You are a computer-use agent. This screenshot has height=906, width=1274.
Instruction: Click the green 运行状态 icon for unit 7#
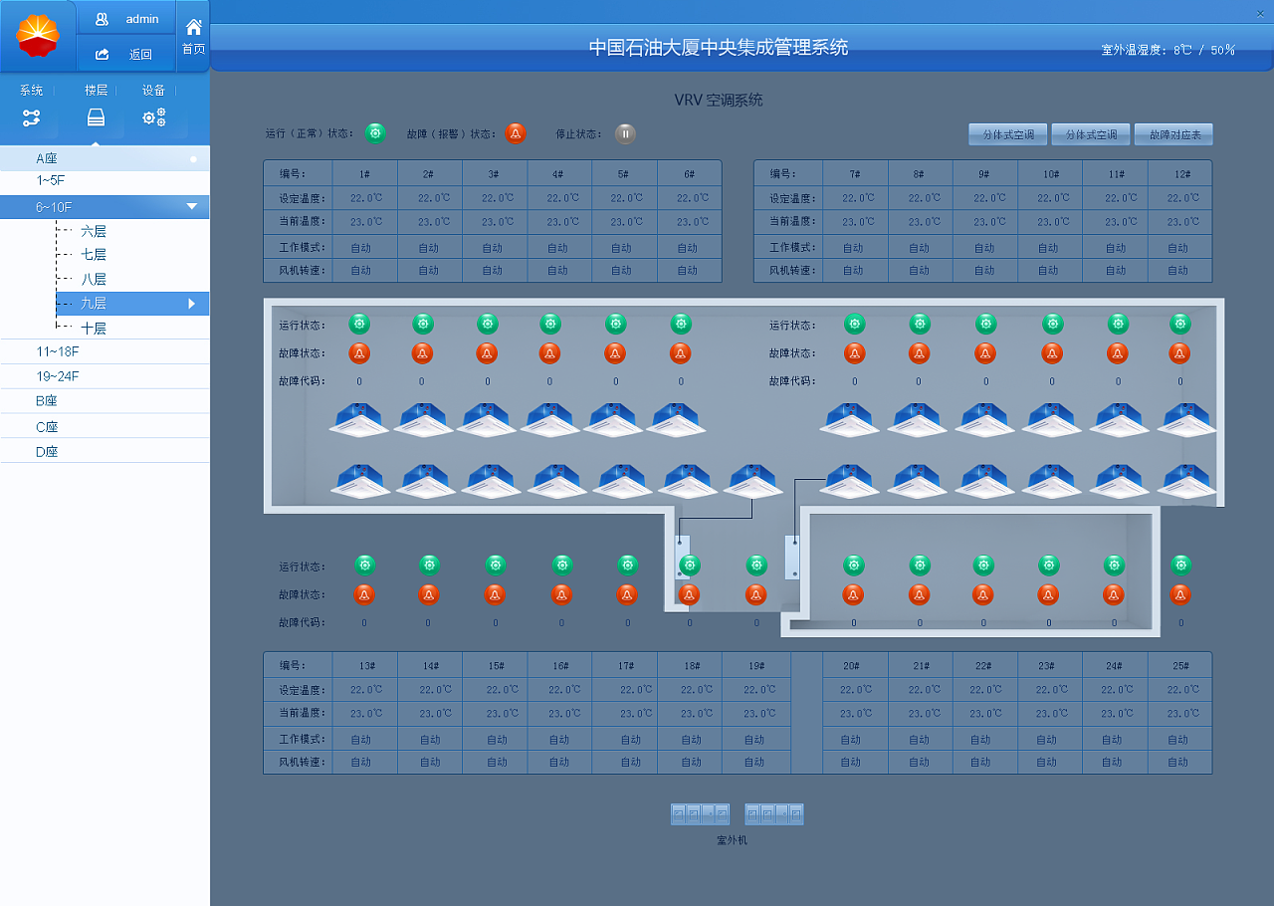coord(854,324)
